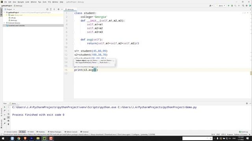Image resolution: width=252 pixels, height=141 pixels.
Task: Open Terminal tool window tab
Action: 84,132
